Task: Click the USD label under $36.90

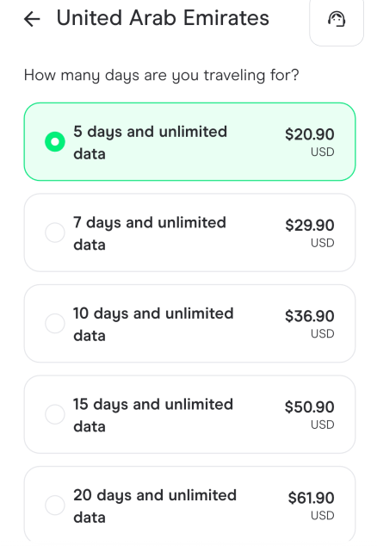Action: pyautogui.click(x=323, y=333)
